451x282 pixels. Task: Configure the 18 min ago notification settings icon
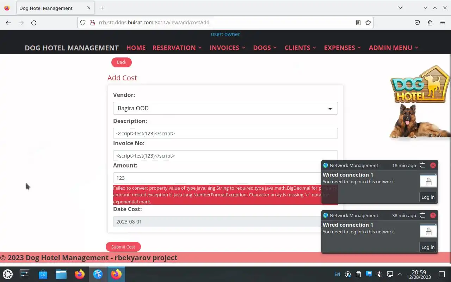422,165
